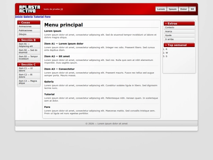Click Item B1 — Adipiscing elit
Screen dimensions: 213x160
(x=29, y=45)
